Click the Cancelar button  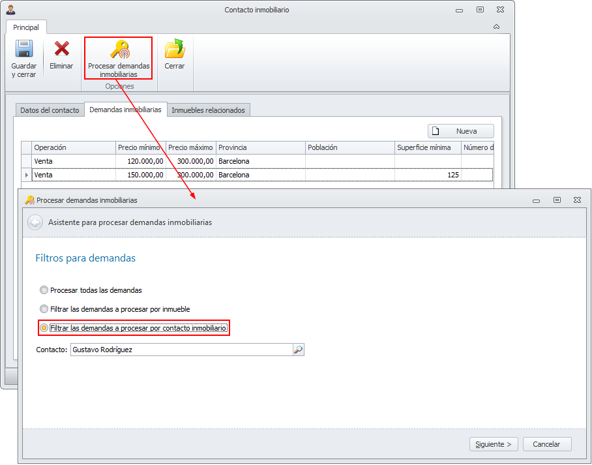[547, 444]
